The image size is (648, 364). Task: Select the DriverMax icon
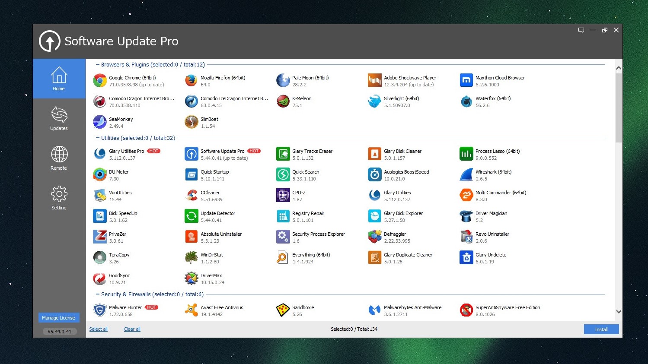click(x=192, y=279)
